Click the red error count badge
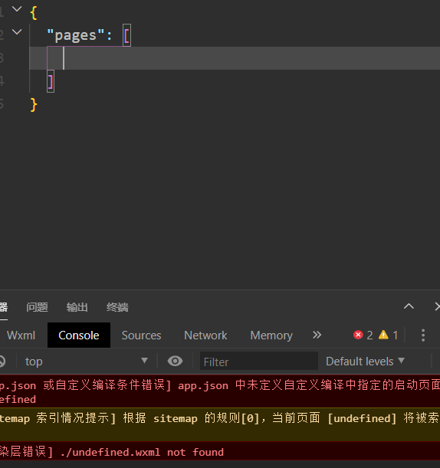Image resolution: width=440 pixels, height=468 pixels. [x=363, y=335]
